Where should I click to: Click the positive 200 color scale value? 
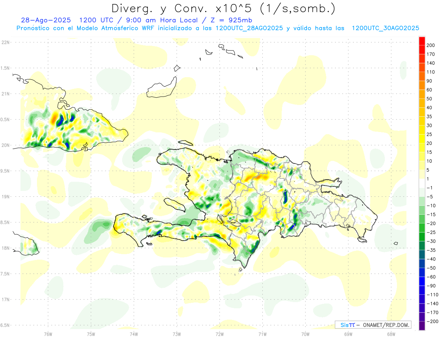[431, 45]
